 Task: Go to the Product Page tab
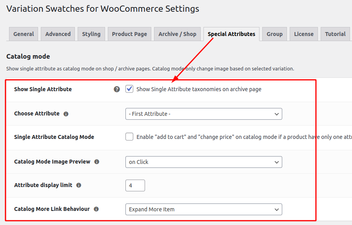(129, 34)
